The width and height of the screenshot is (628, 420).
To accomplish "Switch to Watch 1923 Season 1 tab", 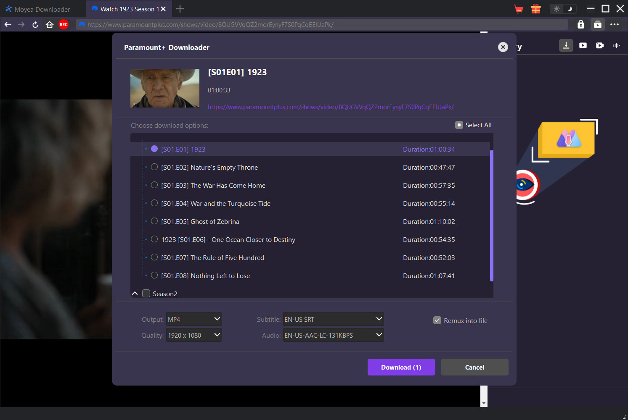I will point(128,9).
